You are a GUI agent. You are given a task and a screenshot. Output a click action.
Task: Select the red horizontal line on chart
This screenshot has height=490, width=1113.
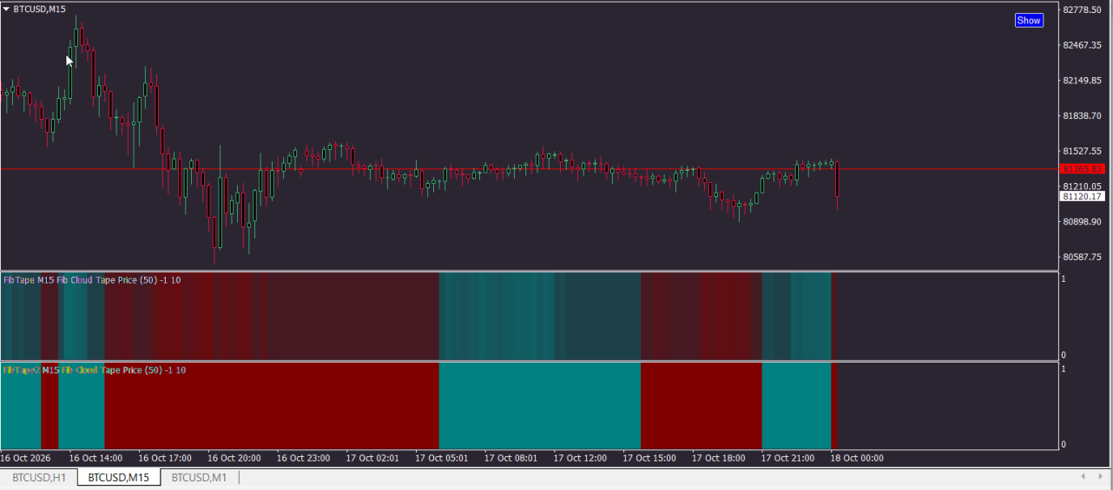[x=521, y=168]
